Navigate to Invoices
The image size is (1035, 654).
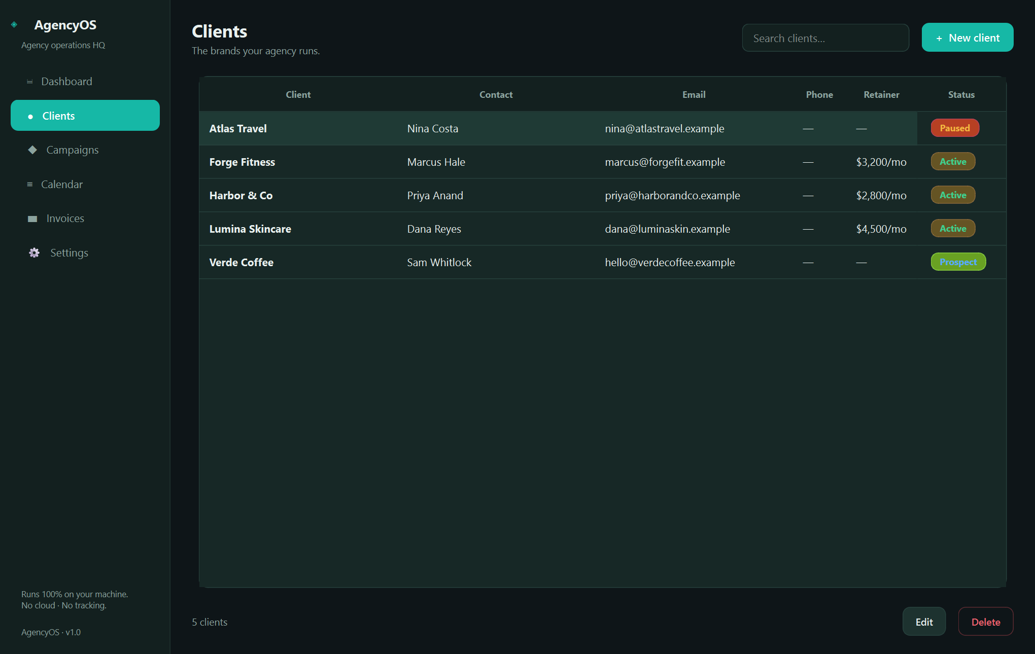point(85,219)
